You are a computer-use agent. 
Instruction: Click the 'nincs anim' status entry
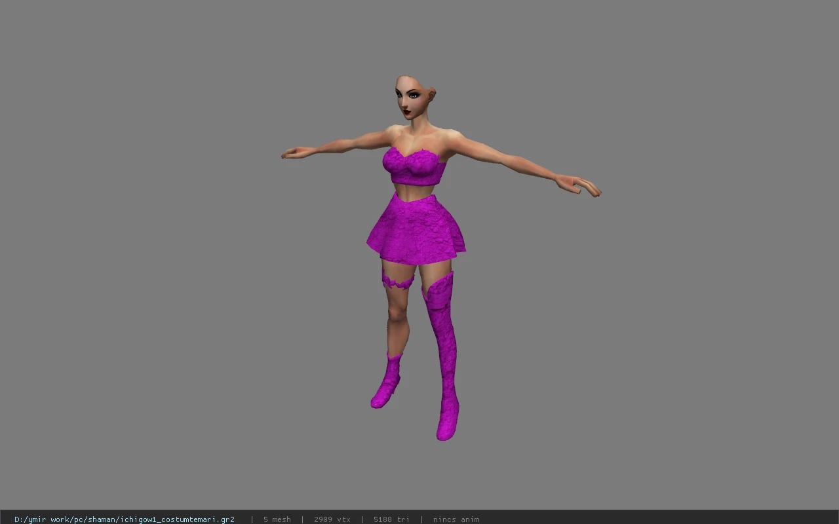tap(456, 519)
